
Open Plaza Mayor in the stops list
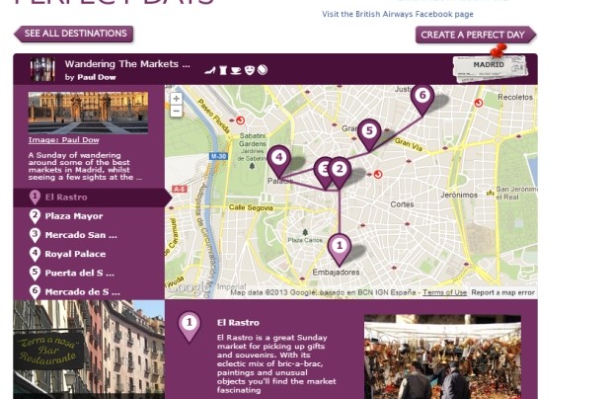coord(89,216)
